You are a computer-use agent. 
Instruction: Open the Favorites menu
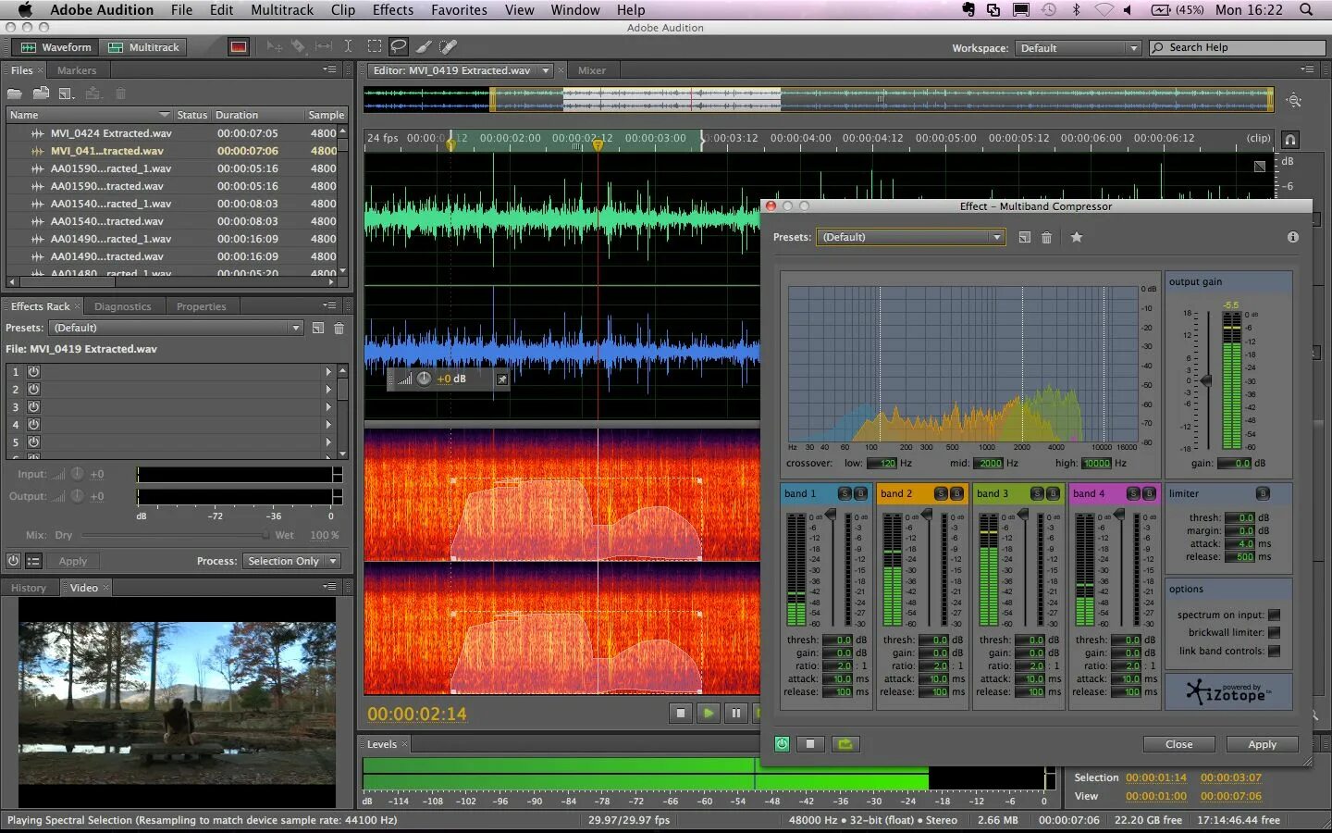point(459,9)
